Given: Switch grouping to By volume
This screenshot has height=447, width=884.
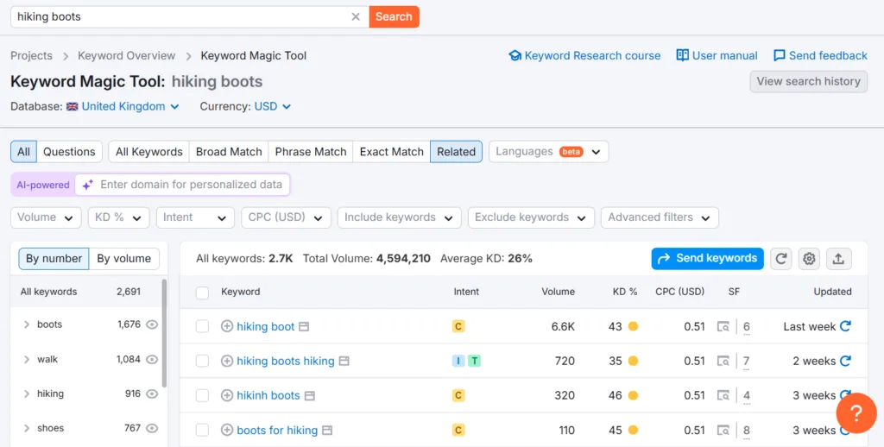Looking at the screenshot, I should point(124,259).
